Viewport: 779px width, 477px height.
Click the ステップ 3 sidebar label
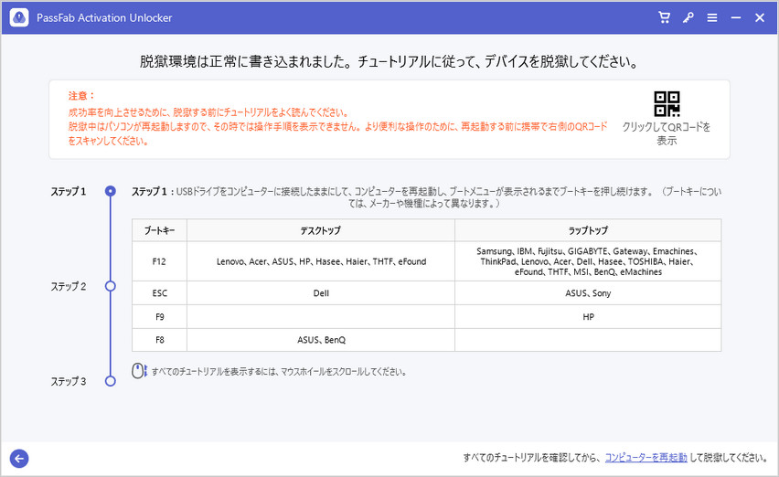point(69,381)
